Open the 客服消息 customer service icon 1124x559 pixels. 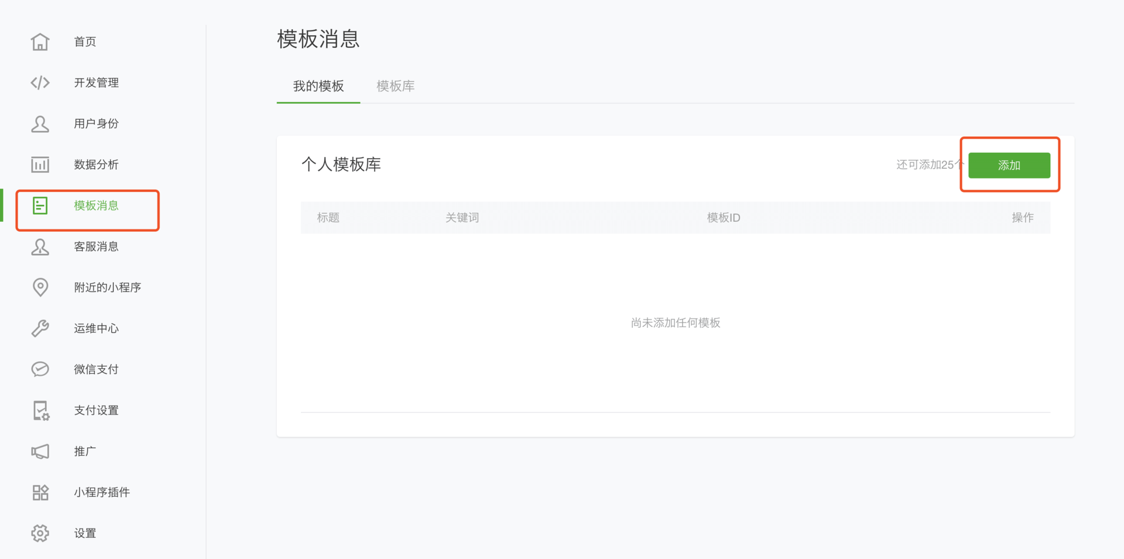(x=40, y=246)
